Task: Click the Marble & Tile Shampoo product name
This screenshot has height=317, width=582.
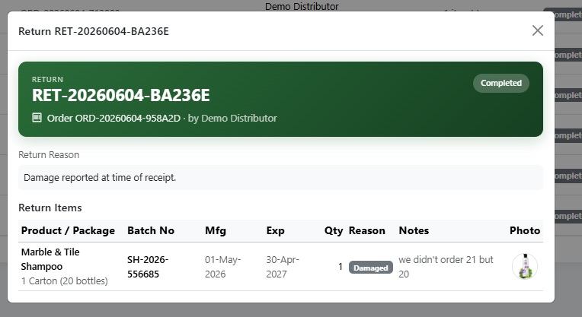Action: 50,259
